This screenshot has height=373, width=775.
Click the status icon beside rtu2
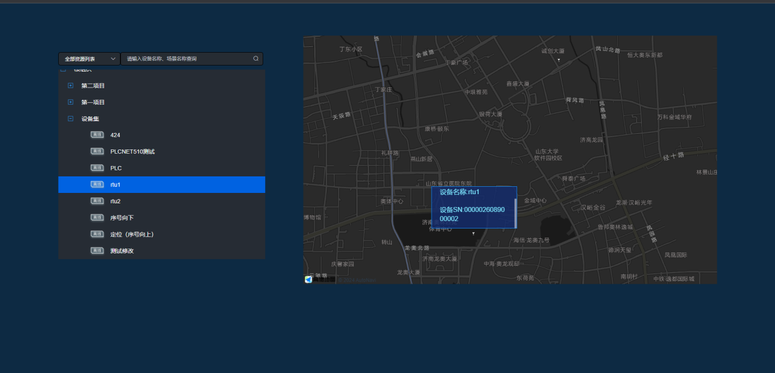tap(97, 201)
